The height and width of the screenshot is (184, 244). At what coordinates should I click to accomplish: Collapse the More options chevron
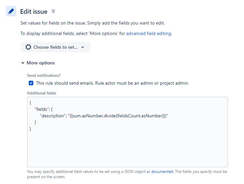[x=23, y=63]
